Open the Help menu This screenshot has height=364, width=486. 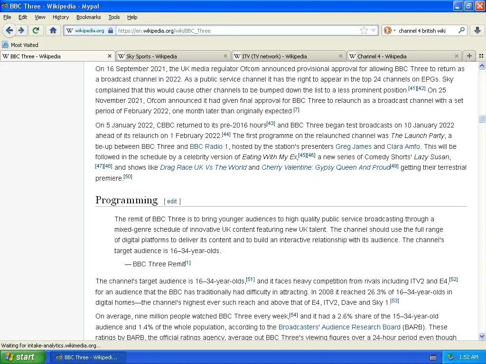point(132,17)
